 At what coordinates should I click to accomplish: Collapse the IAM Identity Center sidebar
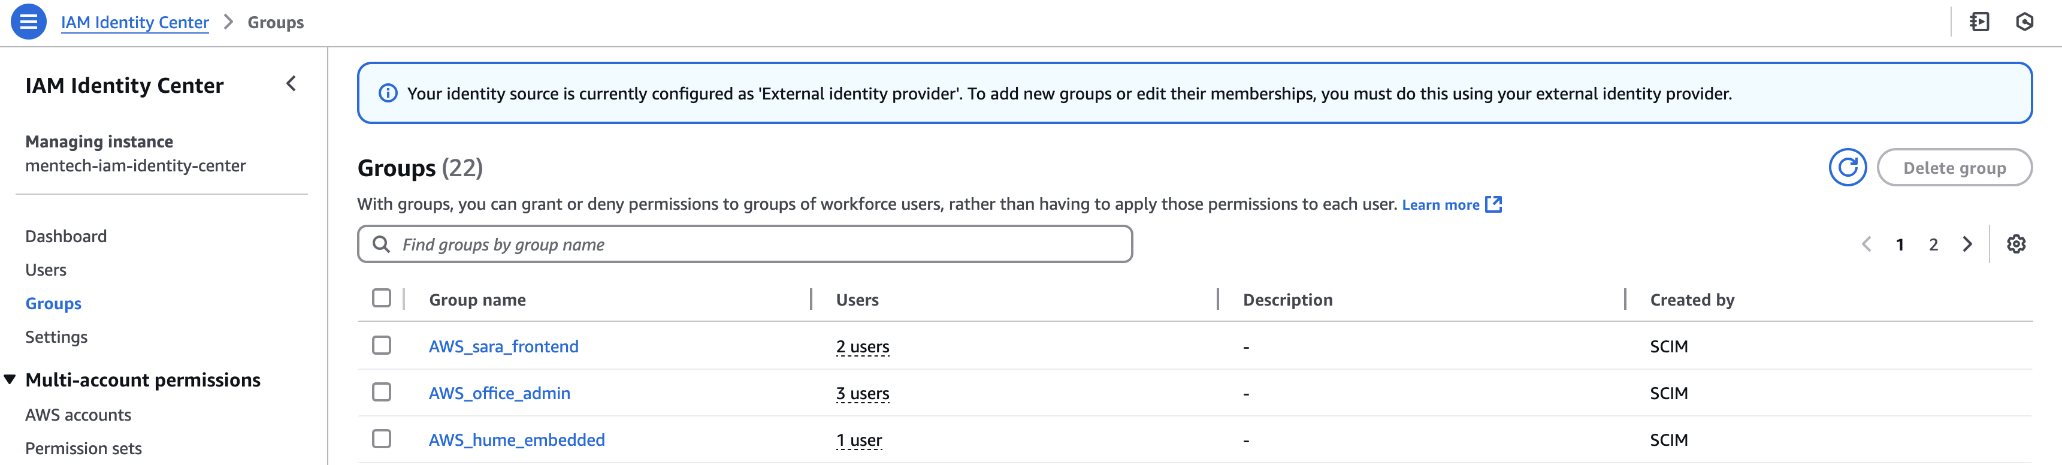point(291,84)
